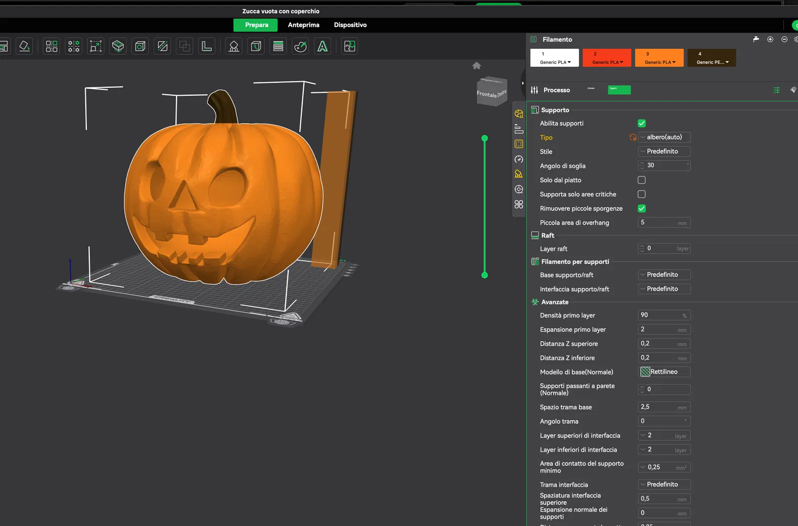The image size is (798, 526).
Task: Open the Stile dropdown
Action: (x=664, y=152)
